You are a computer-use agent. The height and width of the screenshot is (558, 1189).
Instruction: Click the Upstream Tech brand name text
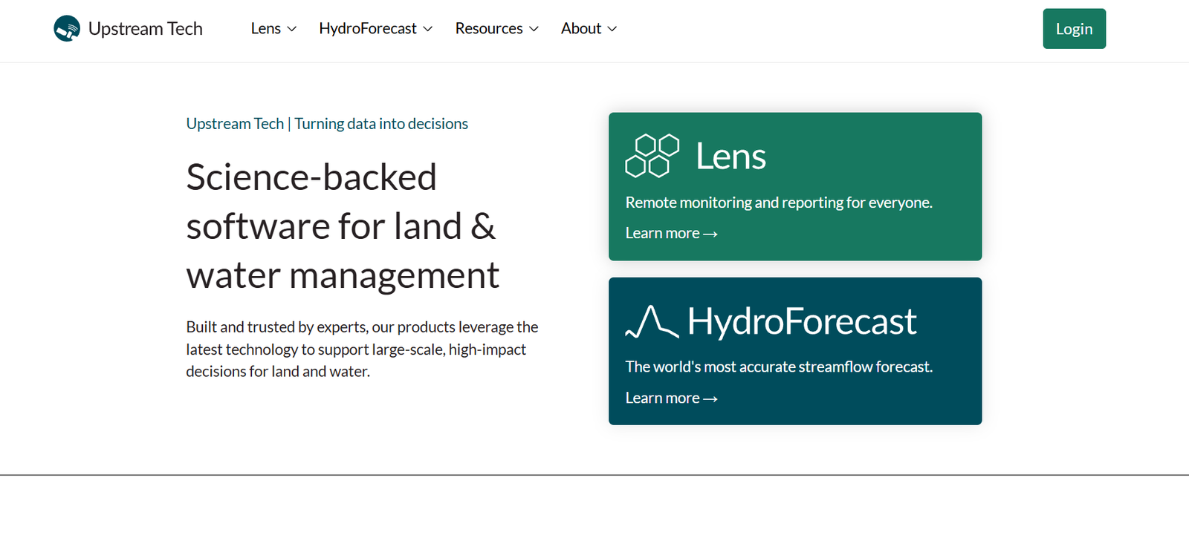[146, 29]
